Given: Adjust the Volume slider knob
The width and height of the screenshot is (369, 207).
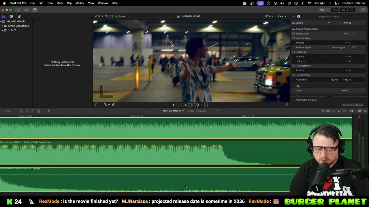Looking at the screenshot, I should click(x=329, y=23).
